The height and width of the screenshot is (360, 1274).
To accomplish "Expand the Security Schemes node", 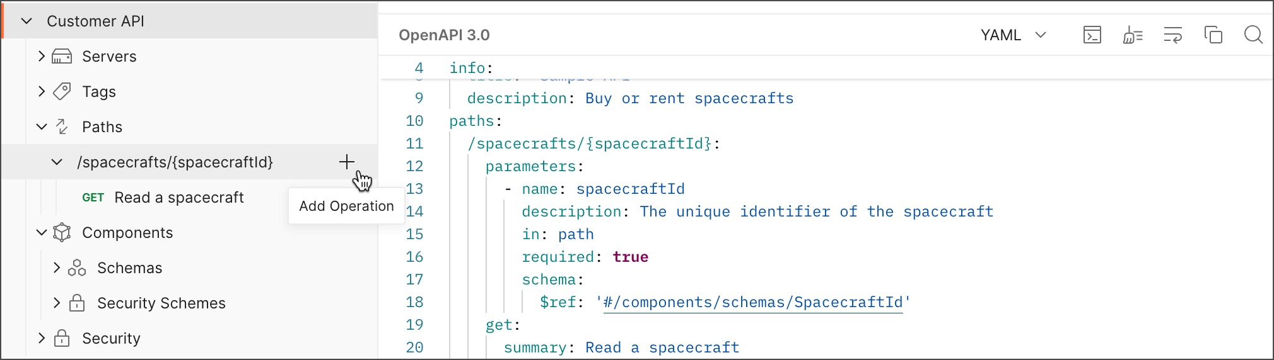I will pyautogui.click(x=57, y=303).
